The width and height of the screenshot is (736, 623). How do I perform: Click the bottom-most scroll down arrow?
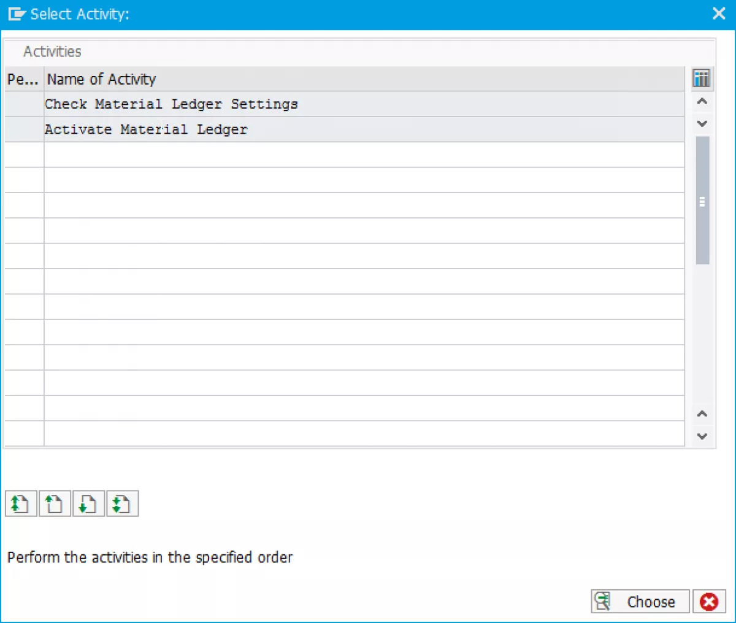tap(703, 436)
